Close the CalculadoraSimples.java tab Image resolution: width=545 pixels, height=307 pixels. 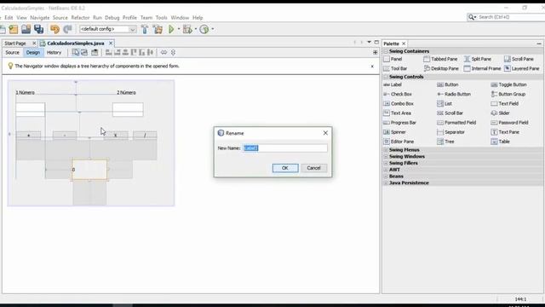[111, 43]
